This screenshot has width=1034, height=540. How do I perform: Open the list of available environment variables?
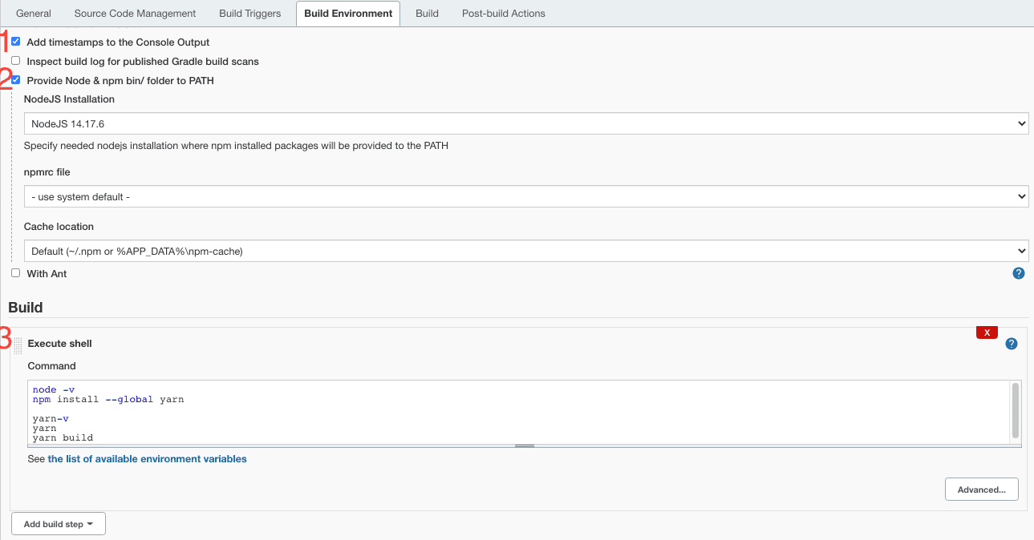pos(148,459)
